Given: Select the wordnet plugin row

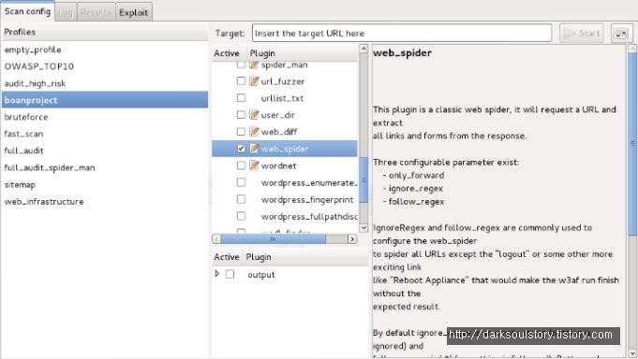Looking at the screenshot, I should pyautogui.click(x=285, y=165).
